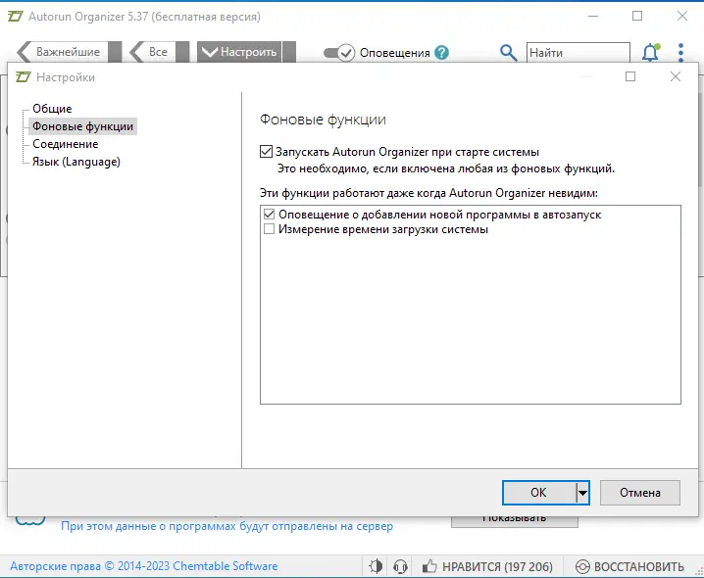
Task: Click the Найти search field
Action: (x=578, y=53)
